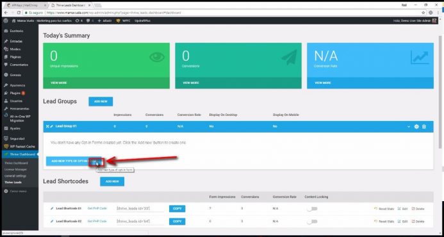Viewport: 444px width, 237px height.
Task: Edit Lead Shortcode 02
Action: [402, 222]
